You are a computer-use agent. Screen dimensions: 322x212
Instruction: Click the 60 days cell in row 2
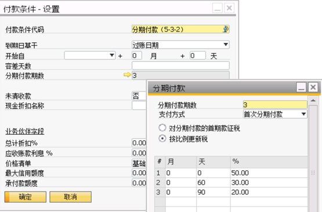[x=214, y=182]
